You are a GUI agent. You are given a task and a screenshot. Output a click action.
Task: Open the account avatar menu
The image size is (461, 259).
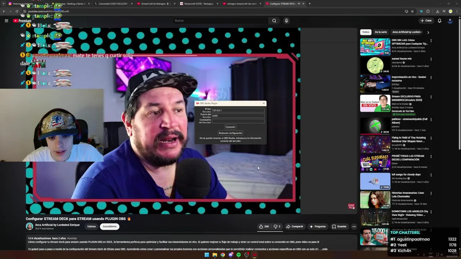click(x=450, y=21)
